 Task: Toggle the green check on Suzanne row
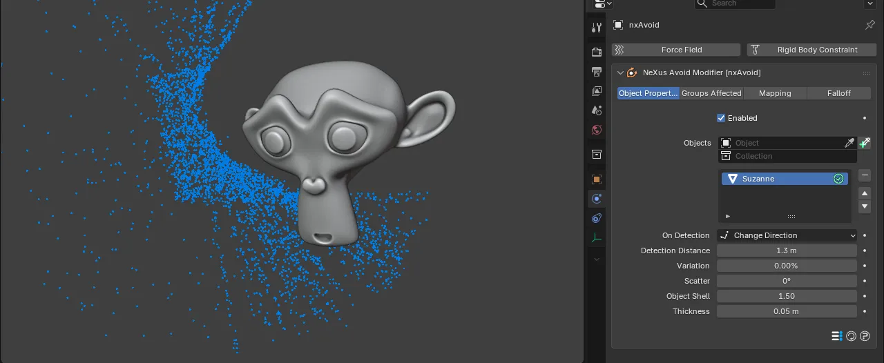(x=838, y=179)
